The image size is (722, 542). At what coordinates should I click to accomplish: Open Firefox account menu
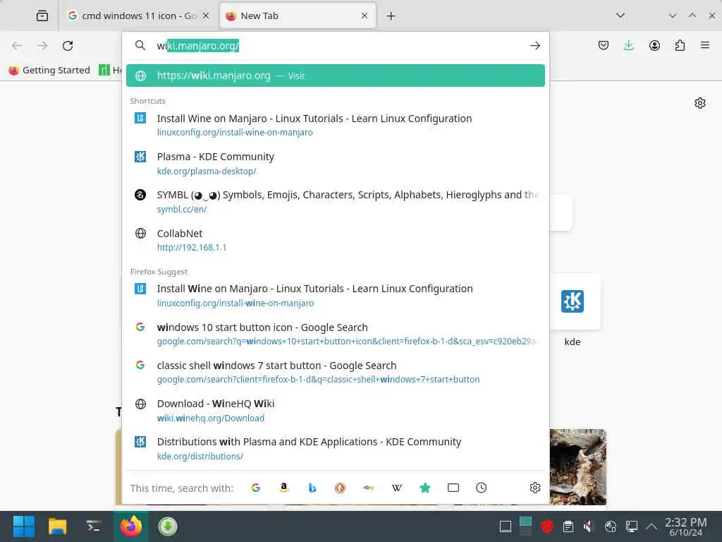[654, 45]
